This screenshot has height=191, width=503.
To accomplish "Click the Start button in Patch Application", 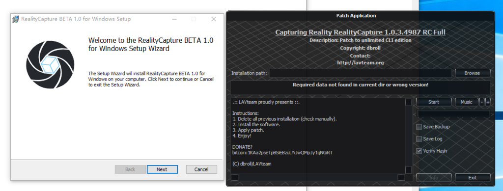I will pos(434,102).
